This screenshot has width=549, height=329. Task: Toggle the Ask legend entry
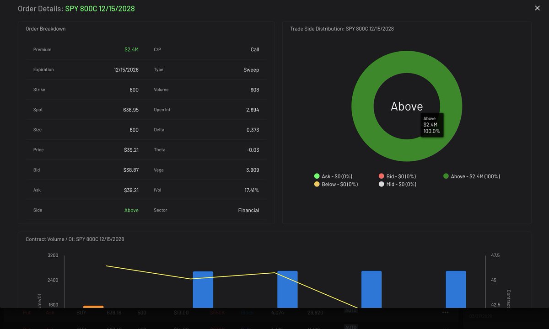point(333,176)
